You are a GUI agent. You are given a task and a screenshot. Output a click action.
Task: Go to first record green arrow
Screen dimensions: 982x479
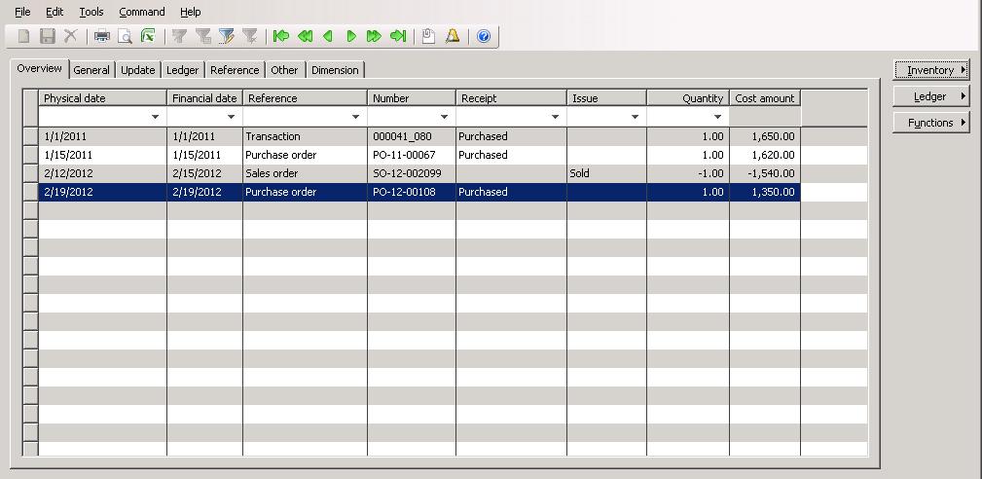[x=281, y=36]
